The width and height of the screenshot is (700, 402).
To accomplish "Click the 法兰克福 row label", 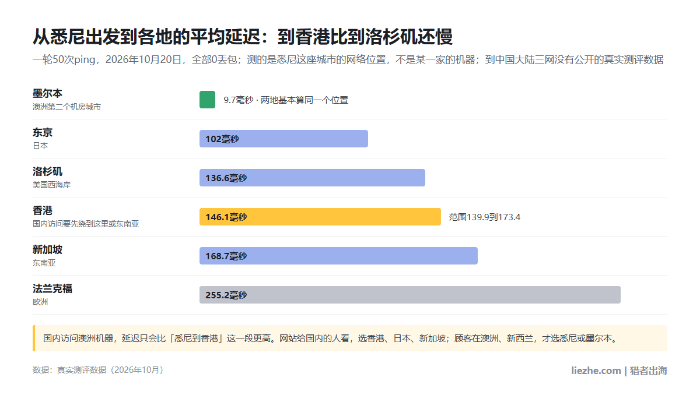I will point(52,288).
